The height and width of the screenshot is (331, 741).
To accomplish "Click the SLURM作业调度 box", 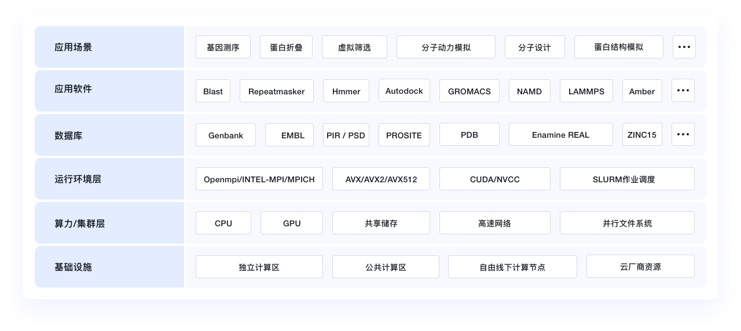I will tap(627, 179).
